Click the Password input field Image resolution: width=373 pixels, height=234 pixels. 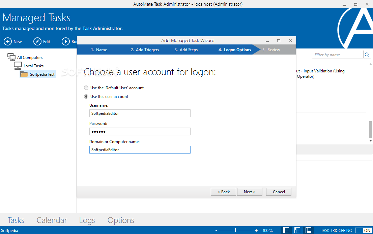[x=140, y=132]
